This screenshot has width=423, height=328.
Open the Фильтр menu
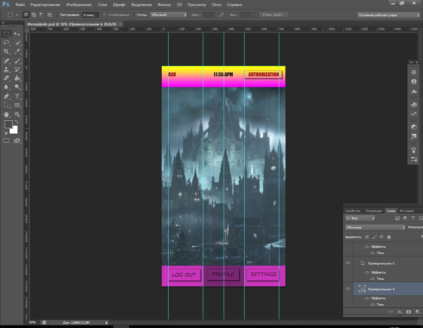pyautogui.click(x=164, y=5)
